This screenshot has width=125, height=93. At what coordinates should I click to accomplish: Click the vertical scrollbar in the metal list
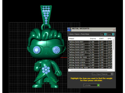(114, 45)
